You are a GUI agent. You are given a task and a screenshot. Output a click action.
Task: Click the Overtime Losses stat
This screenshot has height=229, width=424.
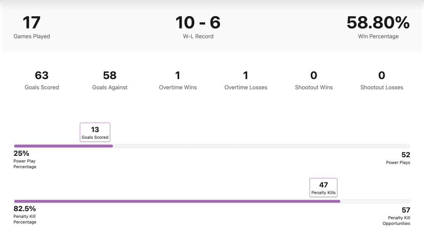246,75
